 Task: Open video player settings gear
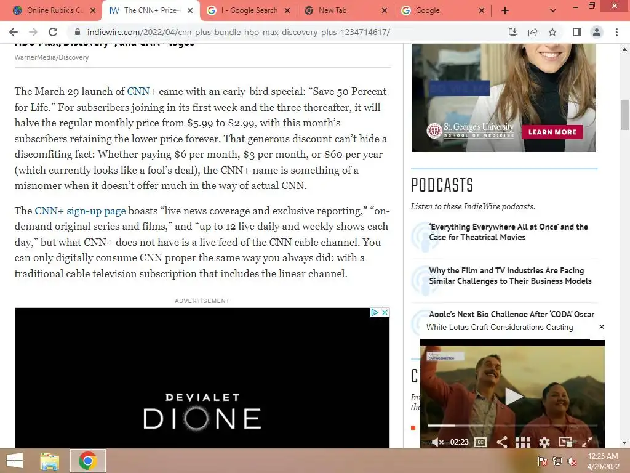544,442
